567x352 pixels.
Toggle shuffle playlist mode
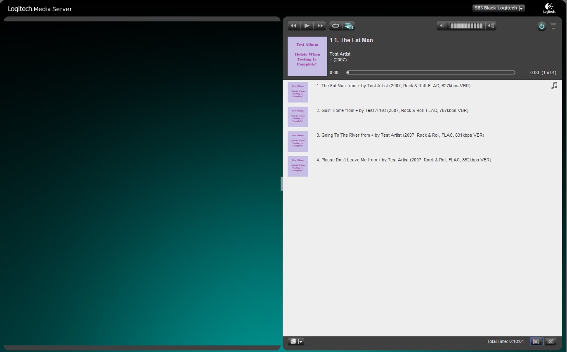[x=349, y=26]
